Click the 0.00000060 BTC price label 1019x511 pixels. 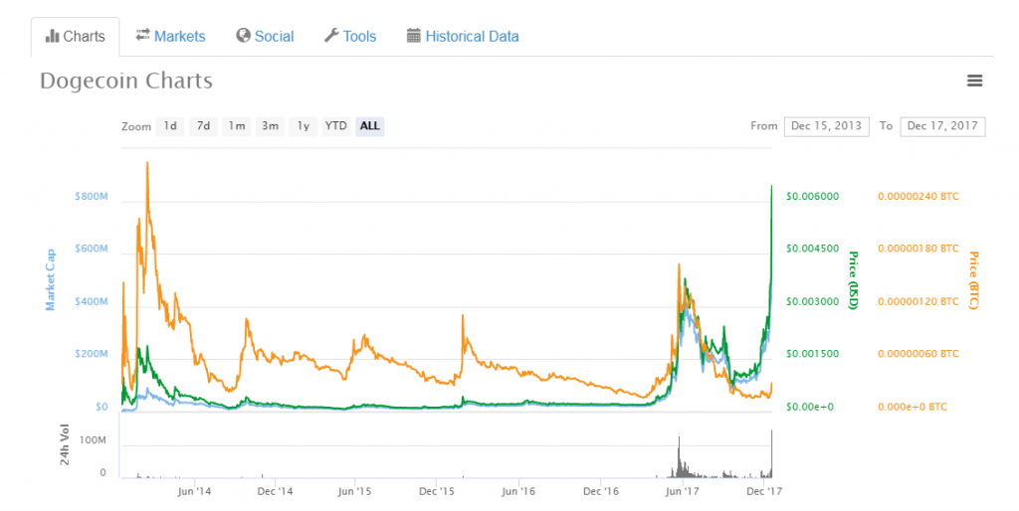click(x=918, y=354)
